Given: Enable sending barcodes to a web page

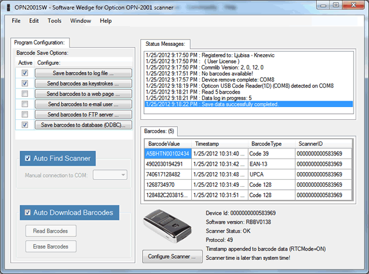Looking at the screenshot, I should pos(25,94).
